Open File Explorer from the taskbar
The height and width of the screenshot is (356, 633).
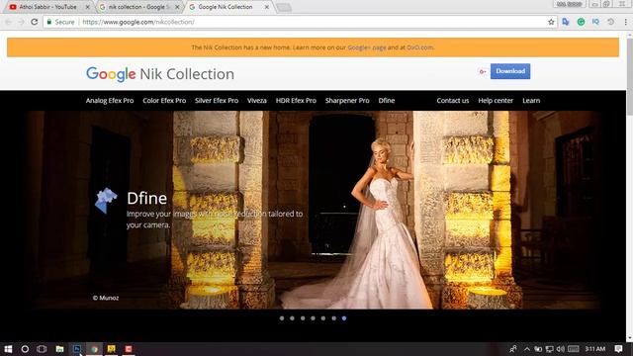[59, 349]
